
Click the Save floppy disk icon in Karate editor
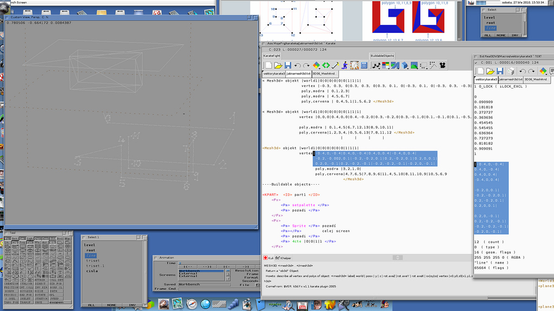[x=288, y=65]
